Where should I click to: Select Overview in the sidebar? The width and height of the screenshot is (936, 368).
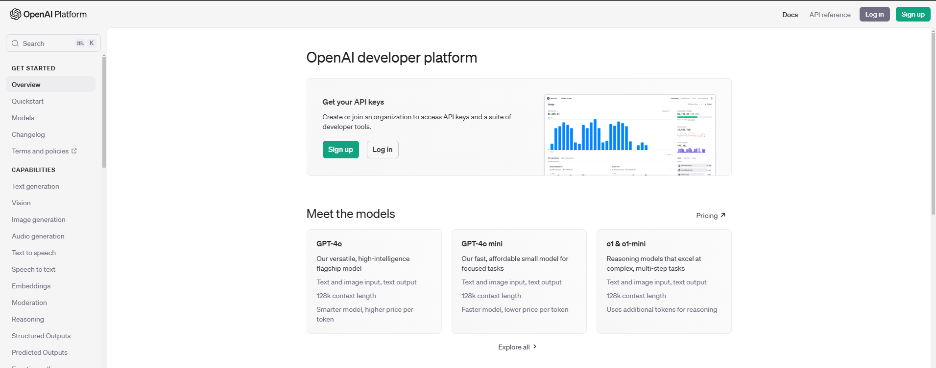click(x=50, y=85)
